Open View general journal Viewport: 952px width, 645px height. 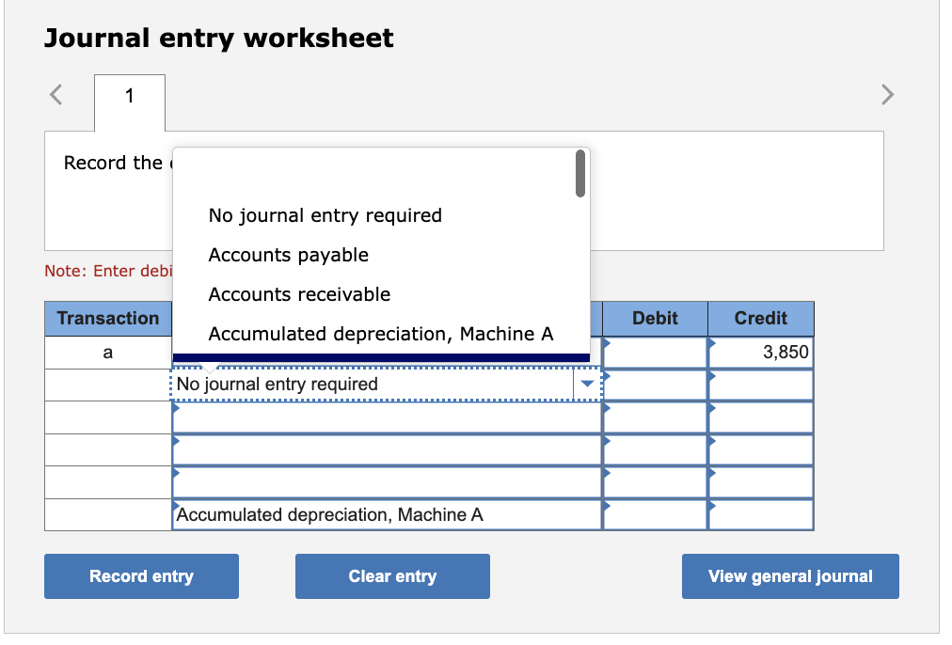coord(790,575)
